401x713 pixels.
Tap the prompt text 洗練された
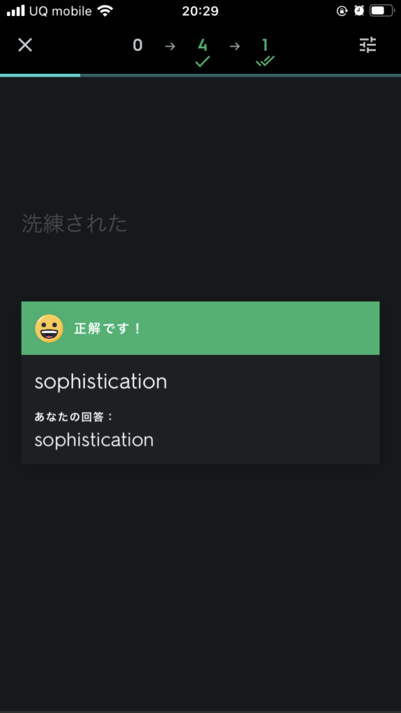pos(74,224)
